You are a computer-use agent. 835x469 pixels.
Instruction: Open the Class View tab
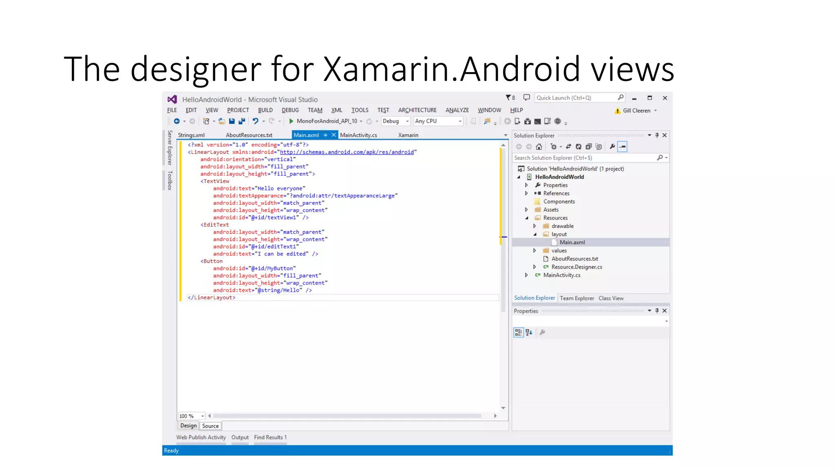point(611,298)
